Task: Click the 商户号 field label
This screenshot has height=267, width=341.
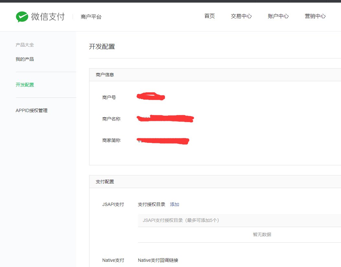Action: coord(109,97)
